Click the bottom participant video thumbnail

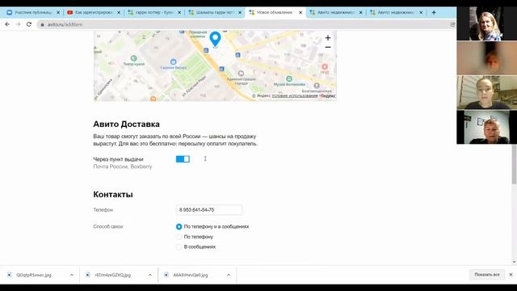(486, 127)
